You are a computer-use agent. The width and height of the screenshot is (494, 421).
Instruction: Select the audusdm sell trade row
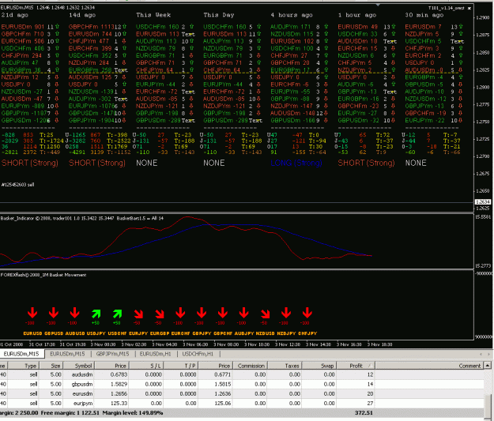242,374
